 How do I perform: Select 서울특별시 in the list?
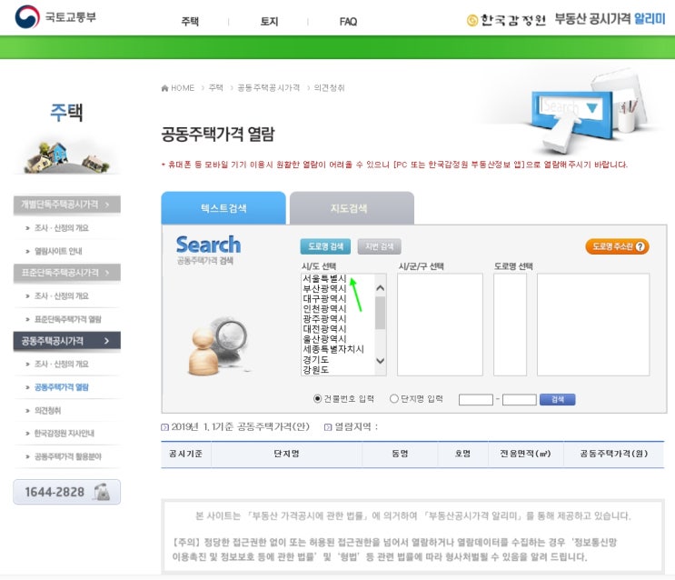click(x=324, y=278)
